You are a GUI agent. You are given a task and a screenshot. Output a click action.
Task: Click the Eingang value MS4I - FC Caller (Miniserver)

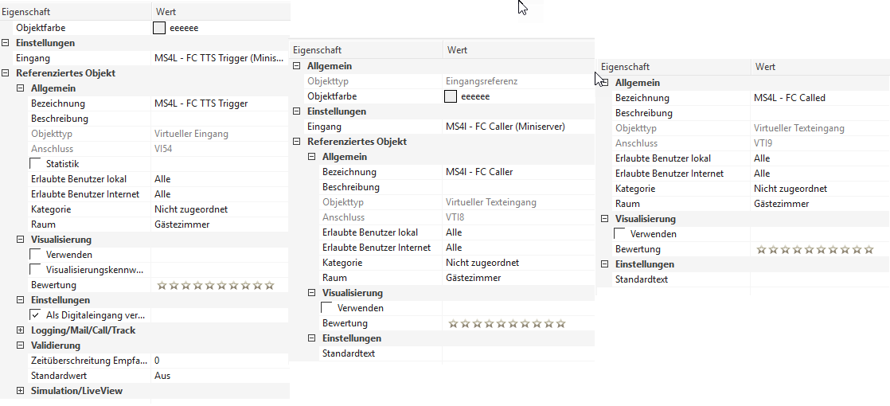tap(507, 127)
